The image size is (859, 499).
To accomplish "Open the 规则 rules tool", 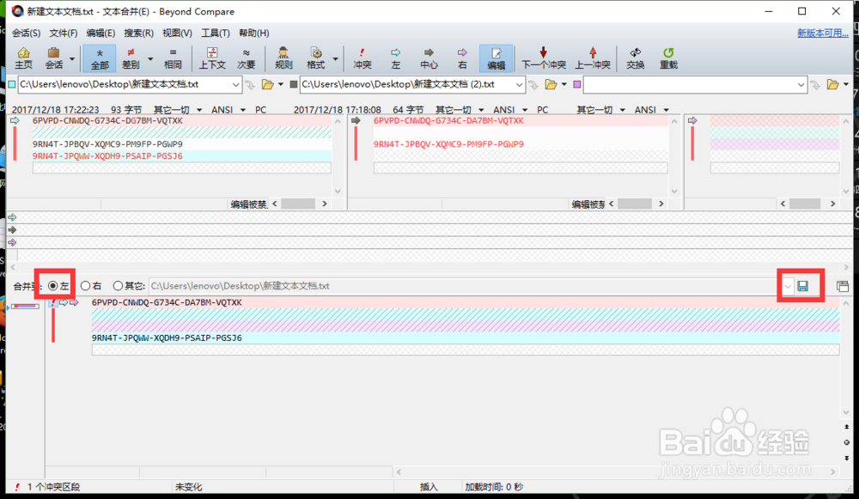I will (283, 58).
